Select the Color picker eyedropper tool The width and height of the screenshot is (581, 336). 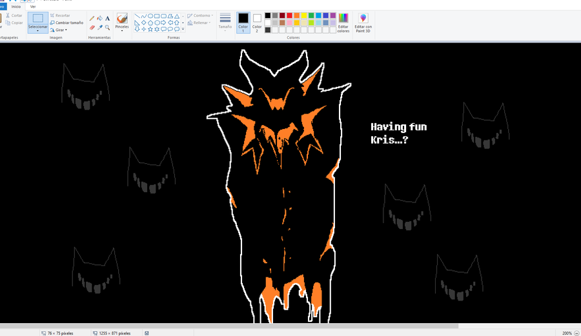pyautogui.click(x=99, y=27)
